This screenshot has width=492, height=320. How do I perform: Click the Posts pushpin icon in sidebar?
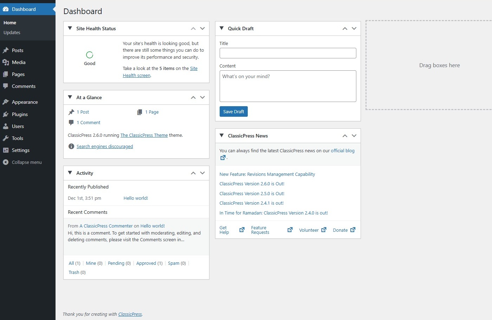point(6,50)
